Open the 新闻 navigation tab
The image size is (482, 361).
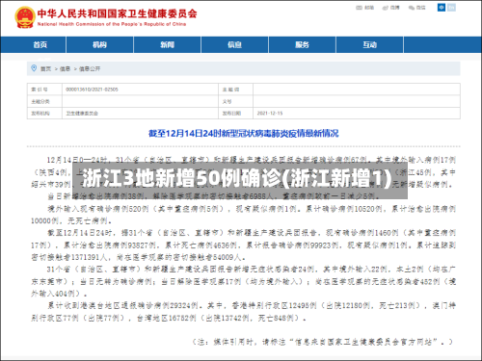click(167, 44)
